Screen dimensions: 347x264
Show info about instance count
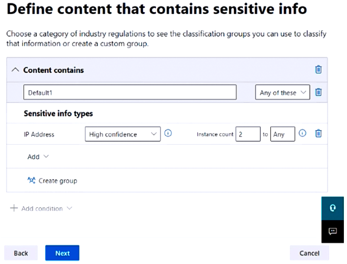[303, 134]
